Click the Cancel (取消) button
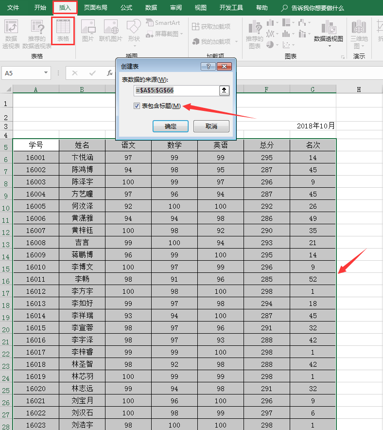This screenshot has height=430, width=383. (211, 126)
